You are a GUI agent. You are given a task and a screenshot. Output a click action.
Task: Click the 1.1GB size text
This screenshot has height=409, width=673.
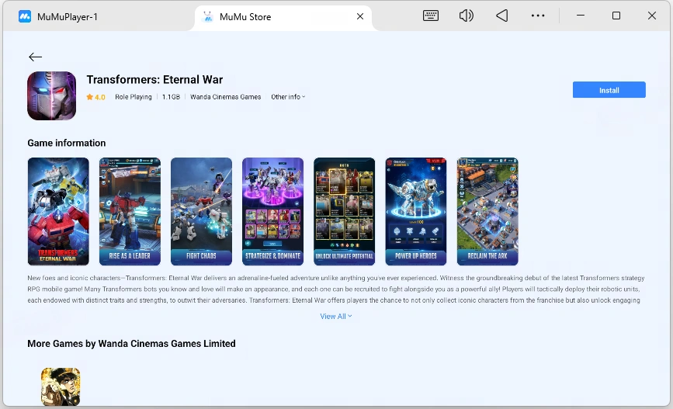171,97
